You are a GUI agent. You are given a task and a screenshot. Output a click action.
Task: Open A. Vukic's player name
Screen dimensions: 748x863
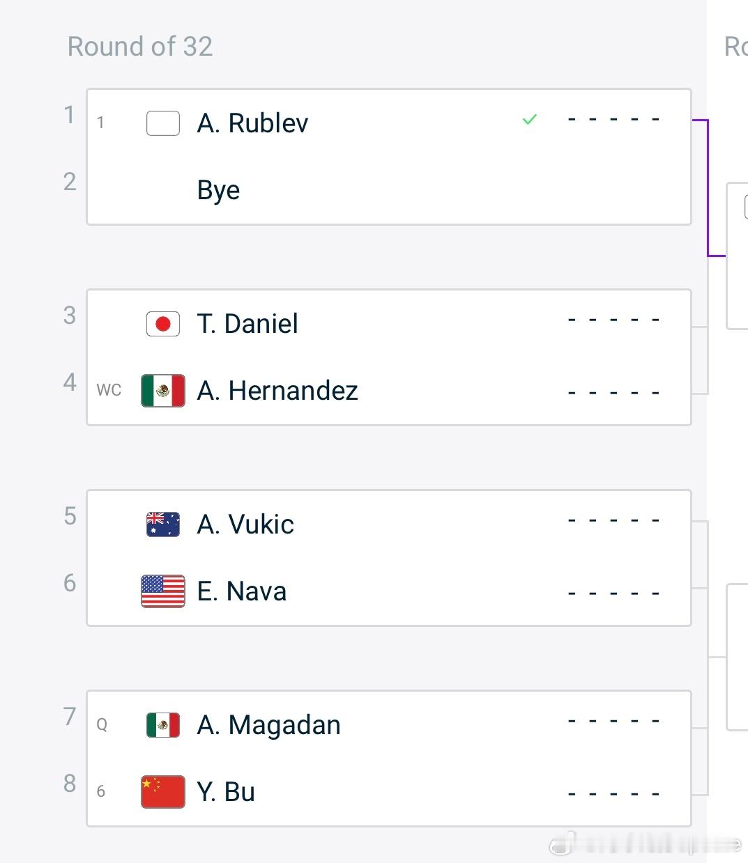(x=245, y=524)
